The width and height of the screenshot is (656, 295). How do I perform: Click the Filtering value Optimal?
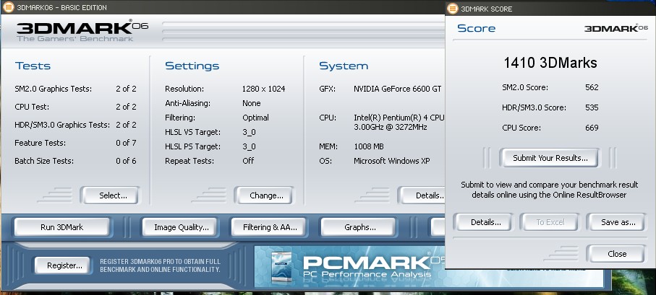coord(255,118)
